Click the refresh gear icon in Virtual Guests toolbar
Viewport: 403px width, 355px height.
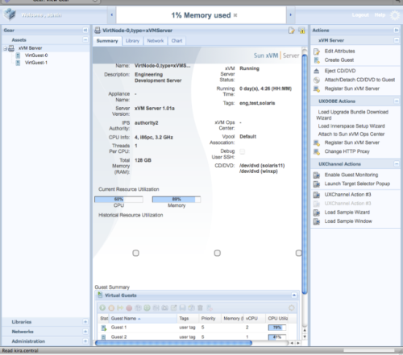[x=292, y=308]
